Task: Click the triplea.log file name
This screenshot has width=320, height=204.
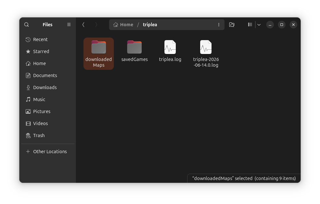Action: click(170, 59)
